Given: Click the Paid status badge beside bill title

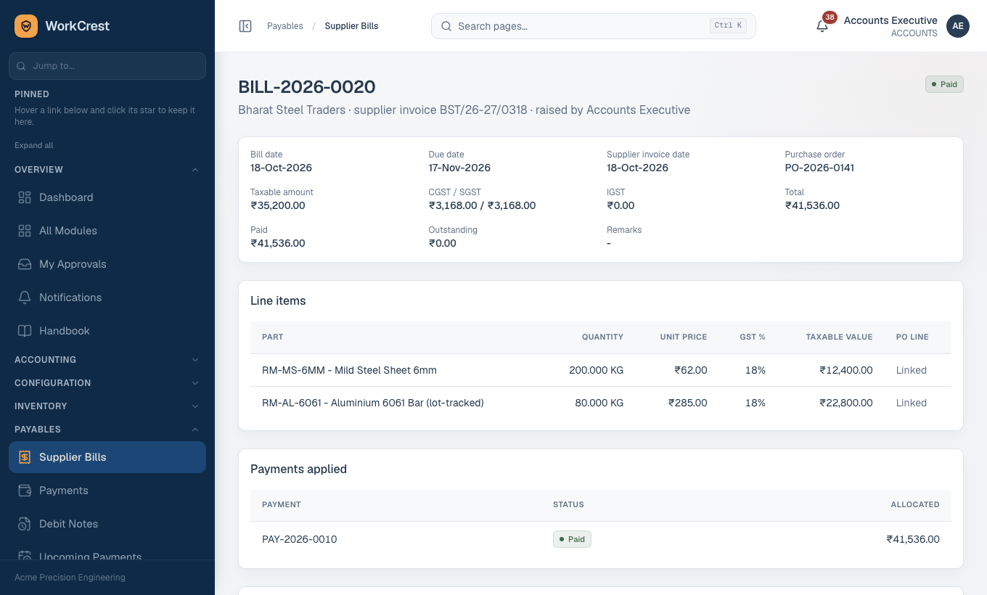Looking at the screenshot, I should [x=944, y=84].
